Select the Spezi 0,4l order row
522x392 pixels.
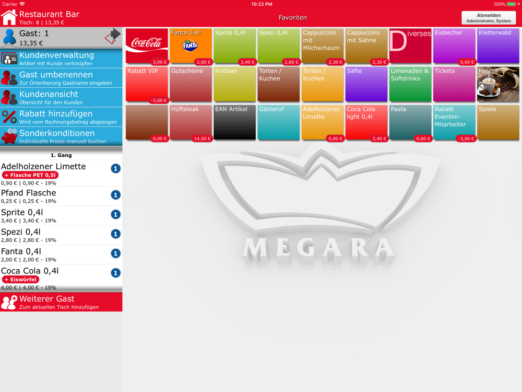(x=61, y=235)
